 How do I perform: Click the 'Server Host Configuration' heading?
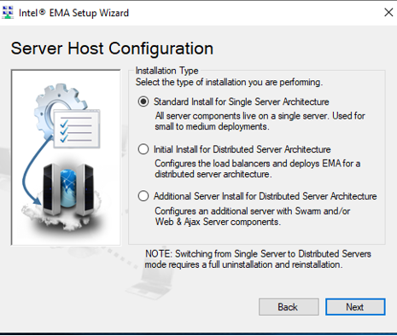pyautogui.click(x=112, y=49)
